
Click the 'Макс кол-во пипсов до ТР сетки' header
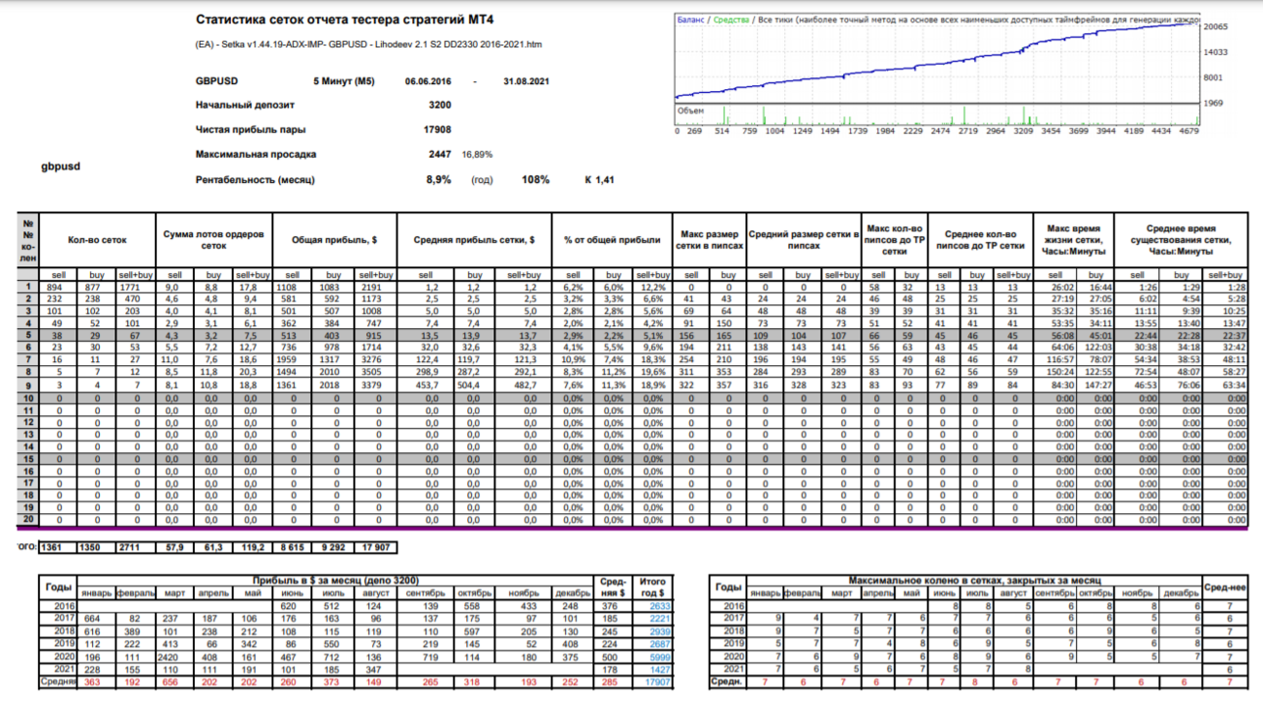[x=893, y=240]
